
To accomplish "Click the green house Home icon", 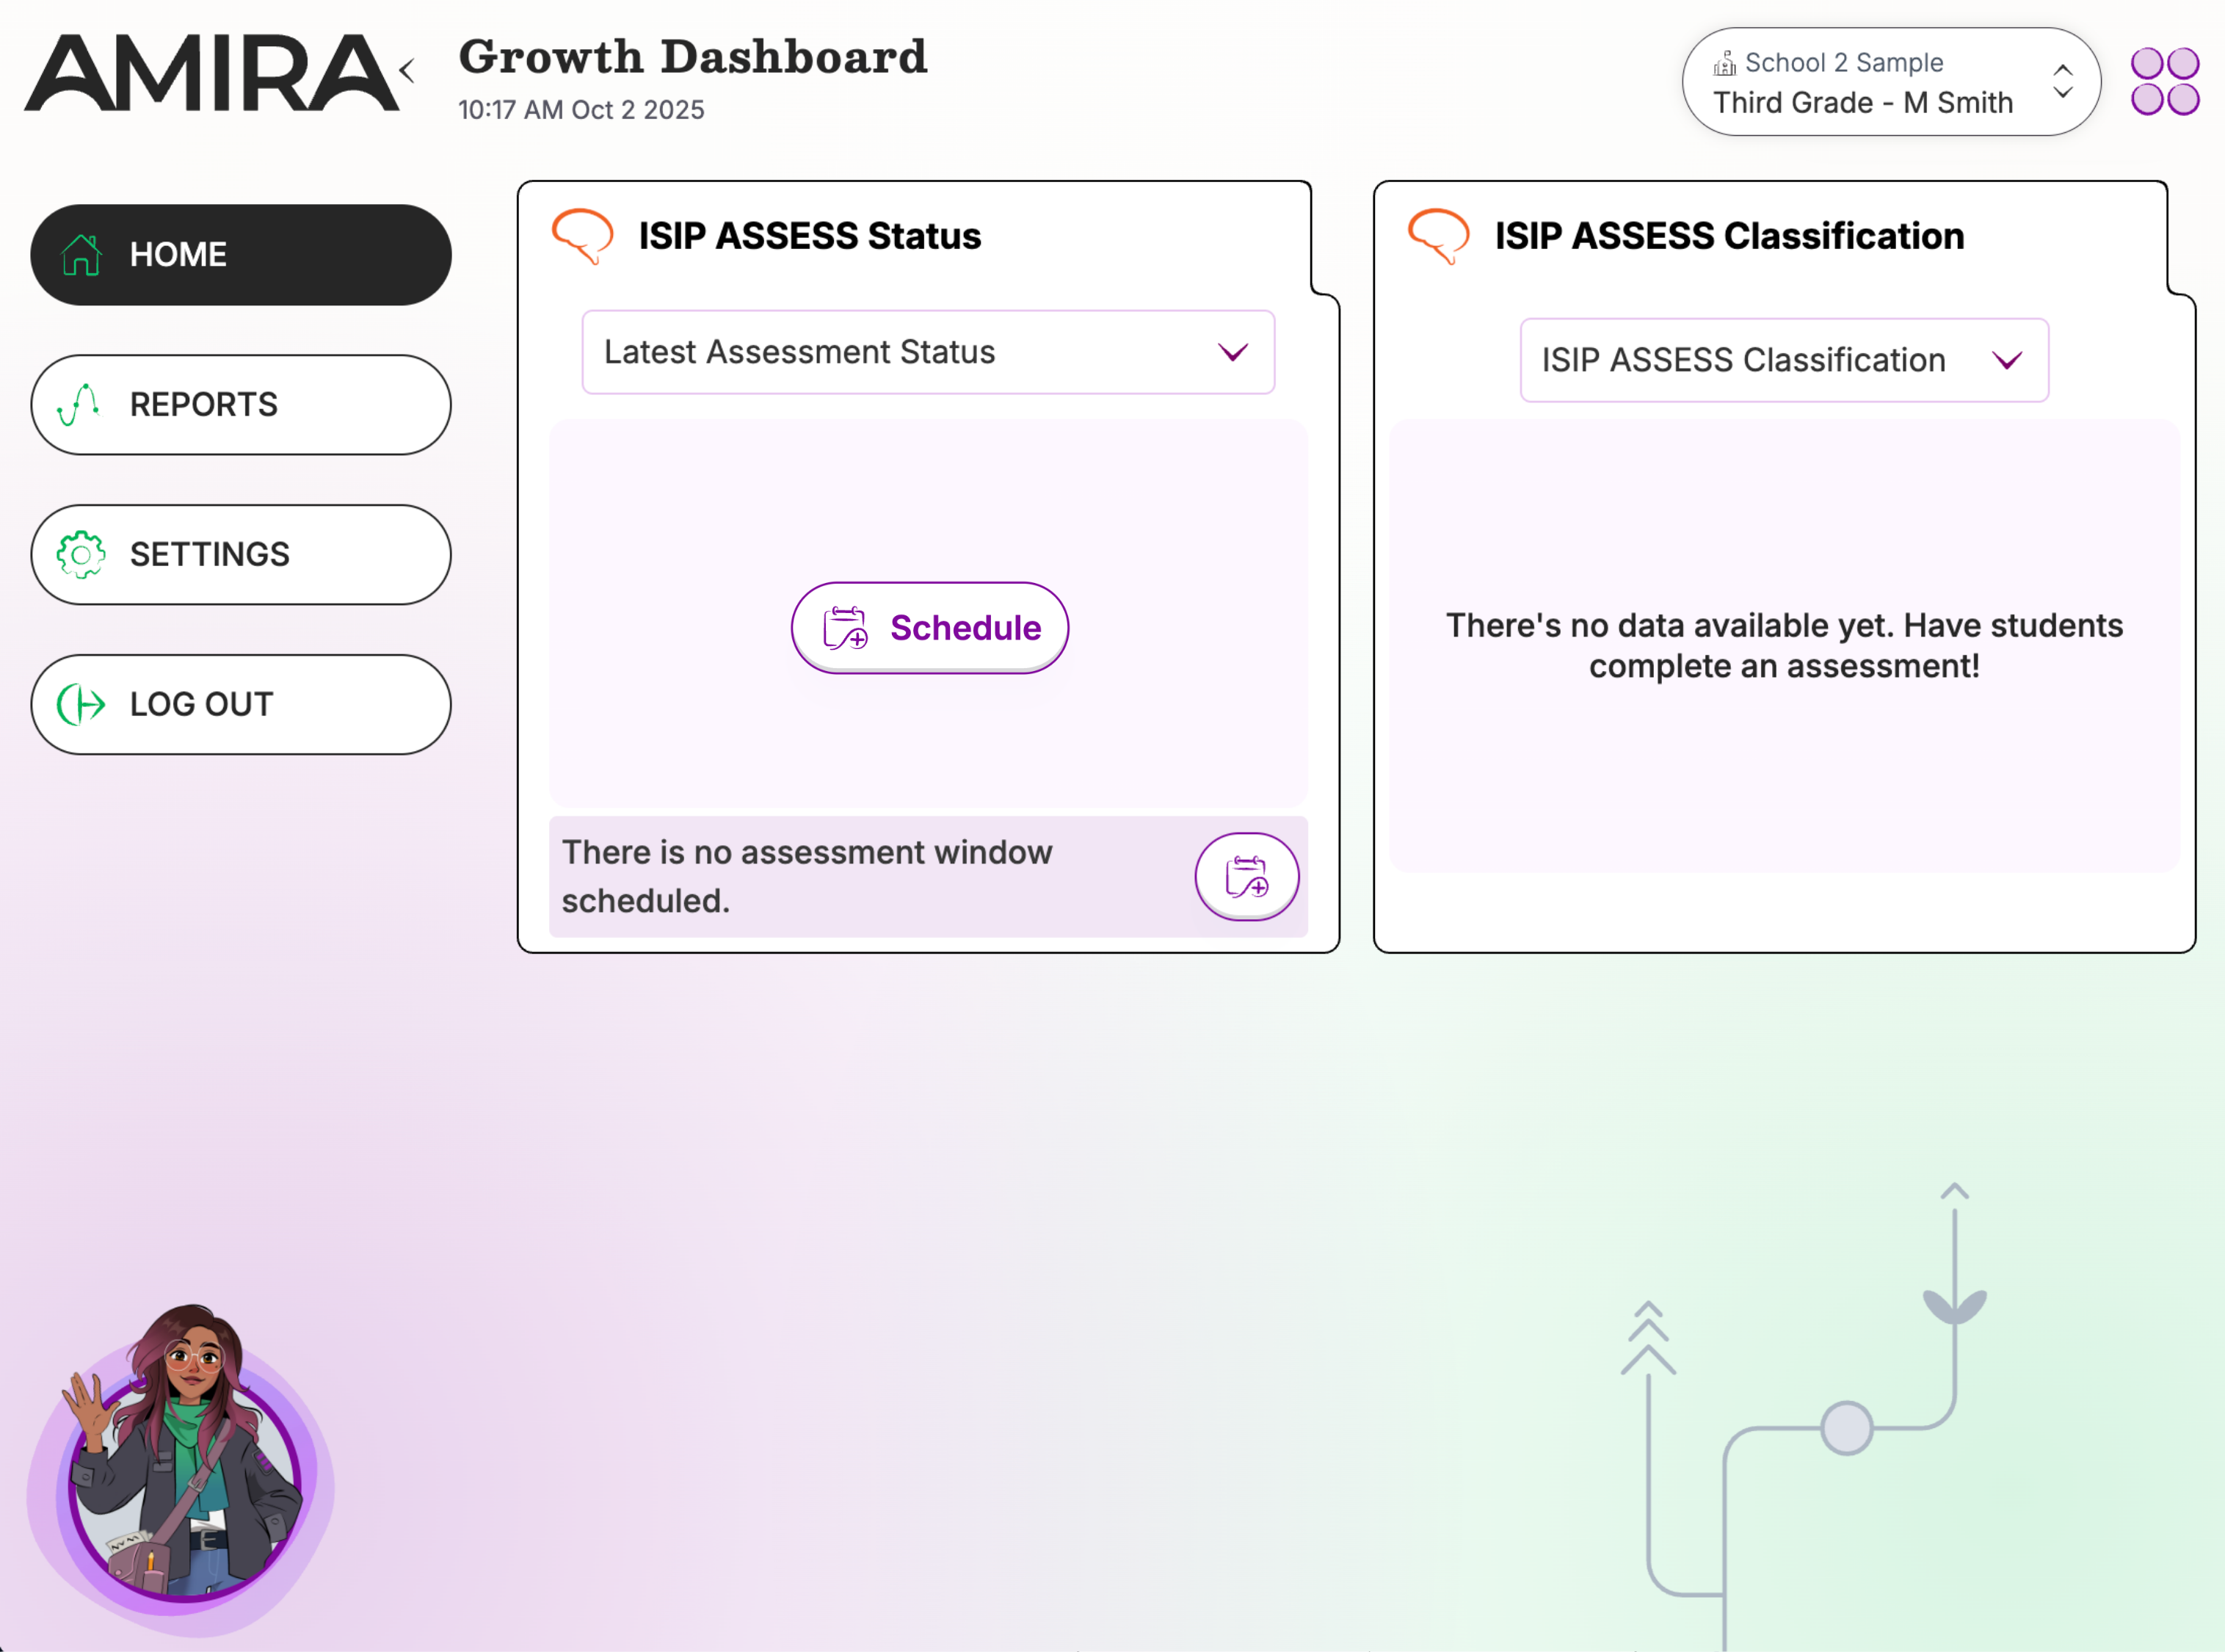I will point(81,255).
